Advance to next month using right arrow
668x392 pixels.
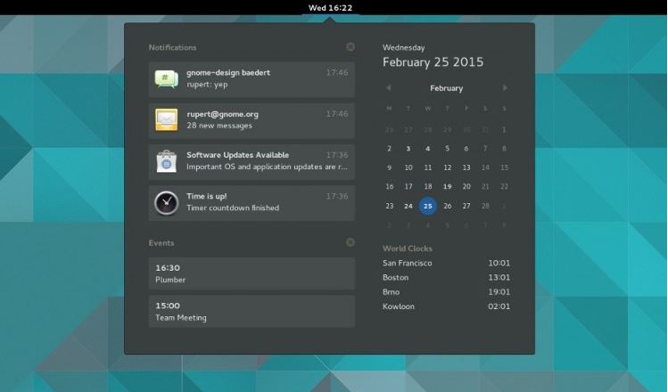click(x=505, y=88)
